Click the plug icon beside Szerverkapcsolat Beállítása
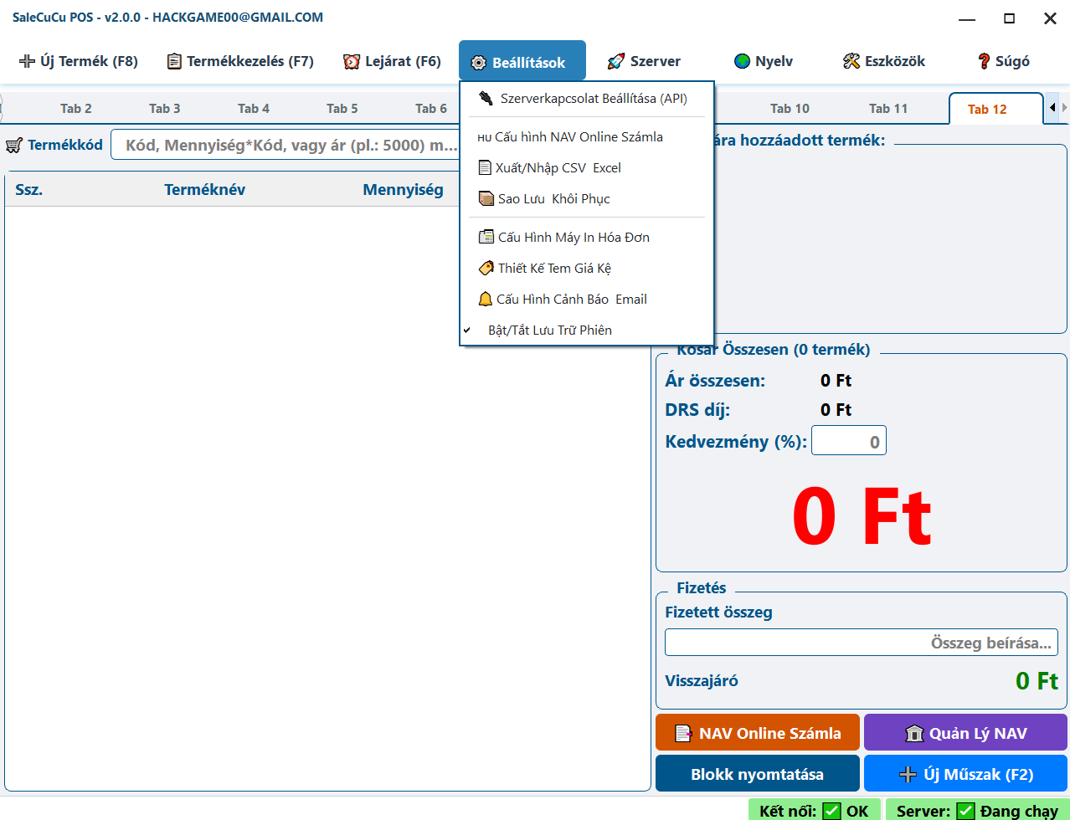Screen dimensions: 1070x820 pyautogui.click(x=486, y=99)
